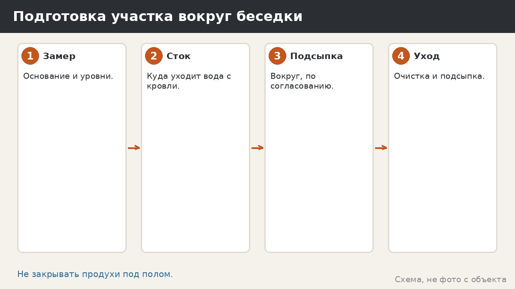This screenshot has height=289, width=515.
Task: Click the text Основание и уровни.
Action: tap(68, 76)
